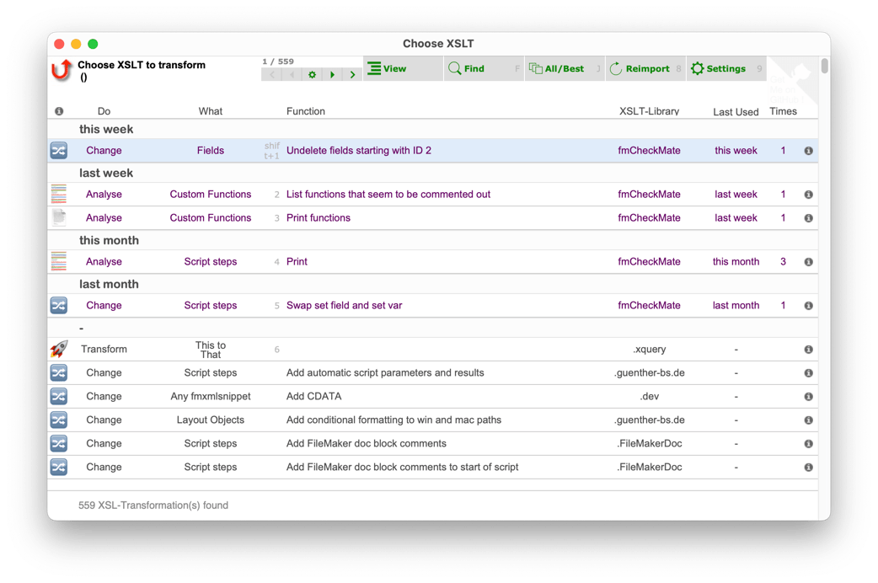
Task: Click the info icon in column header
Action: click(59, 111)
